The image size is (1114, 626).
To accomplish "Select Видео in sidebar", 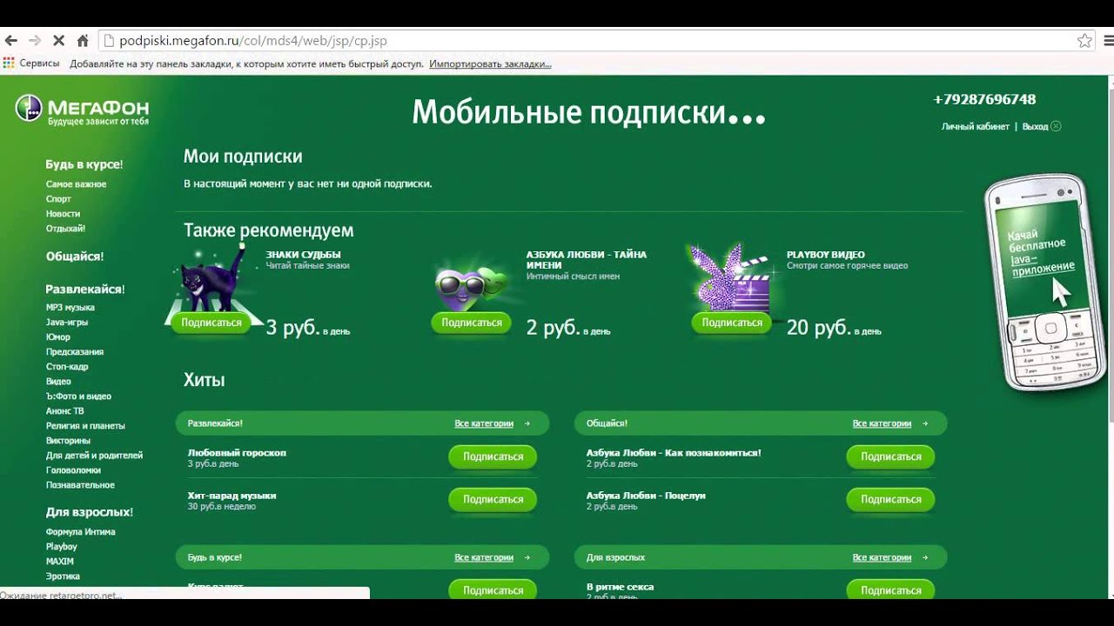I will 58,382.
